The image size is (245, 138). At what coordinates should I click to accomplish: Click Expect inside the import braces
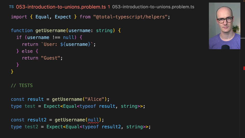pyautogui.click(x=63, y=17)
